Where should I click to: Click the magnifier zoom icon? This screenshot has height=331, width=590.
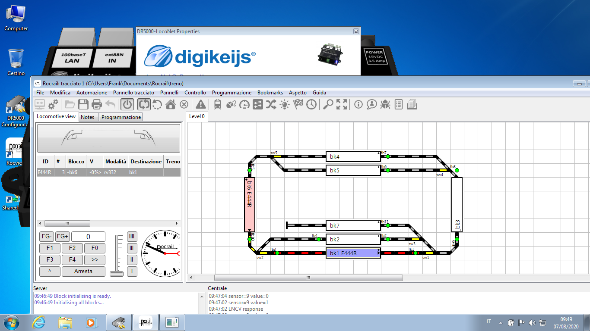pos(328,104)
